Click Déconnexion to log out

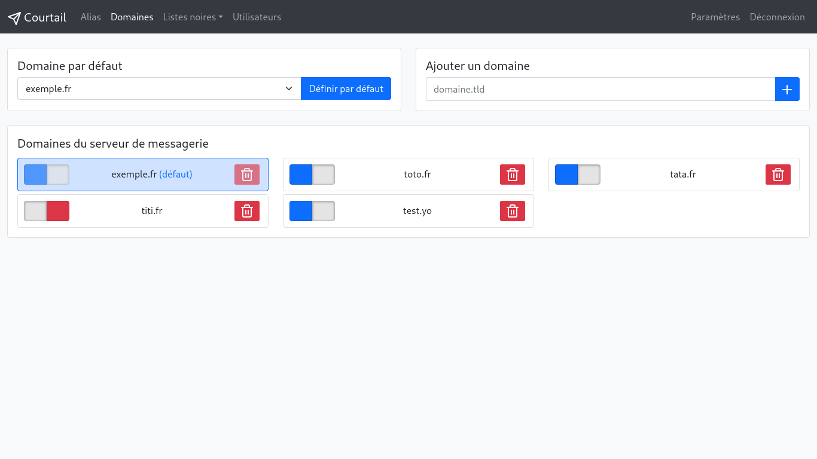point(777,17)
